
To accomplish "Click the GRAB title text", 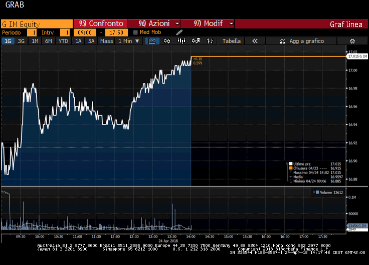I will click(15, 4).
